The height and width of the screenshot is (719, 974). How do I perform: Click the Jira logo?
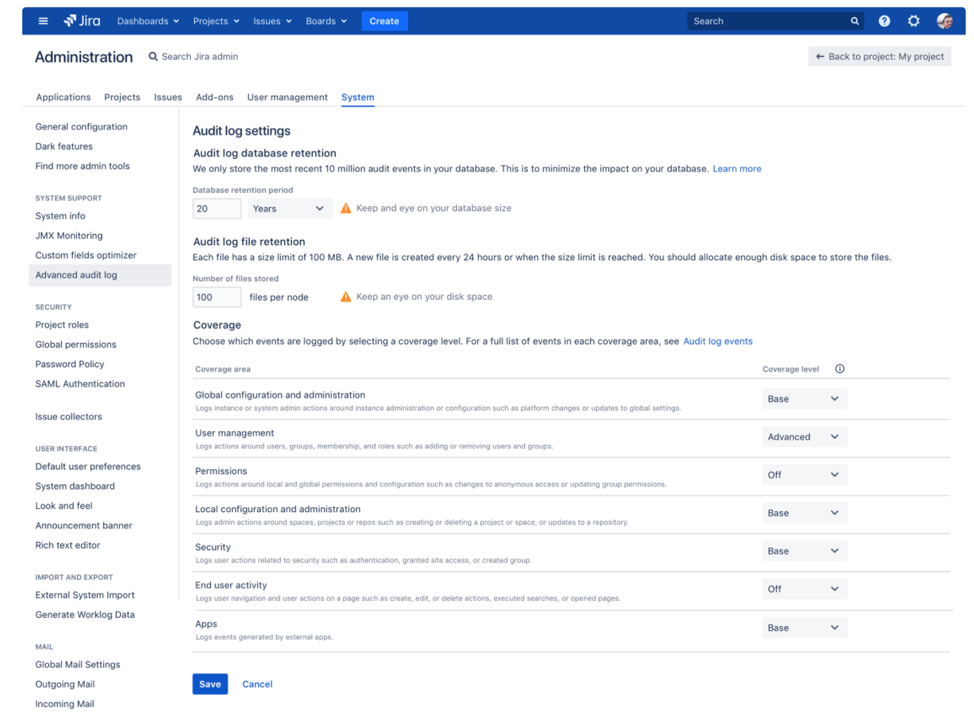click(82, 22)
